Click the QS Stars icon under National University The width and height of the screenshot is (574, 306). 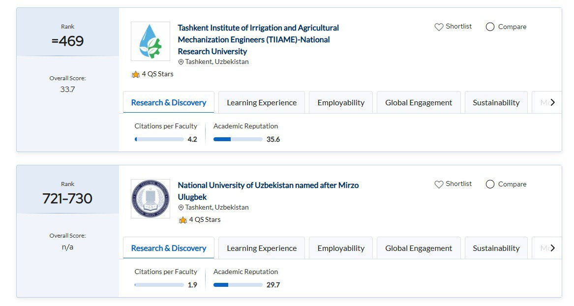[x=183, y=220]
